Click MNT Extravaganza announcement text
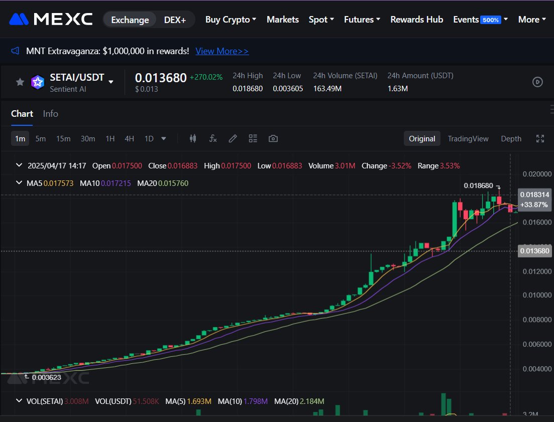Viewport: 554px width, 422px height. pos(107,51)
